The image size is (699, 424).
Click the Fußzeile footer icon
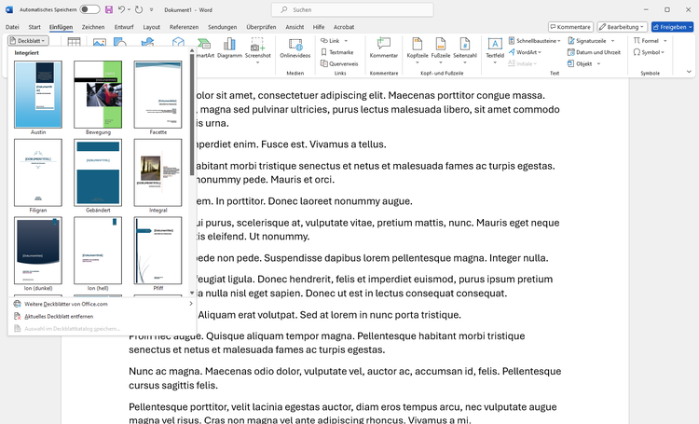(x=441, y=44)
